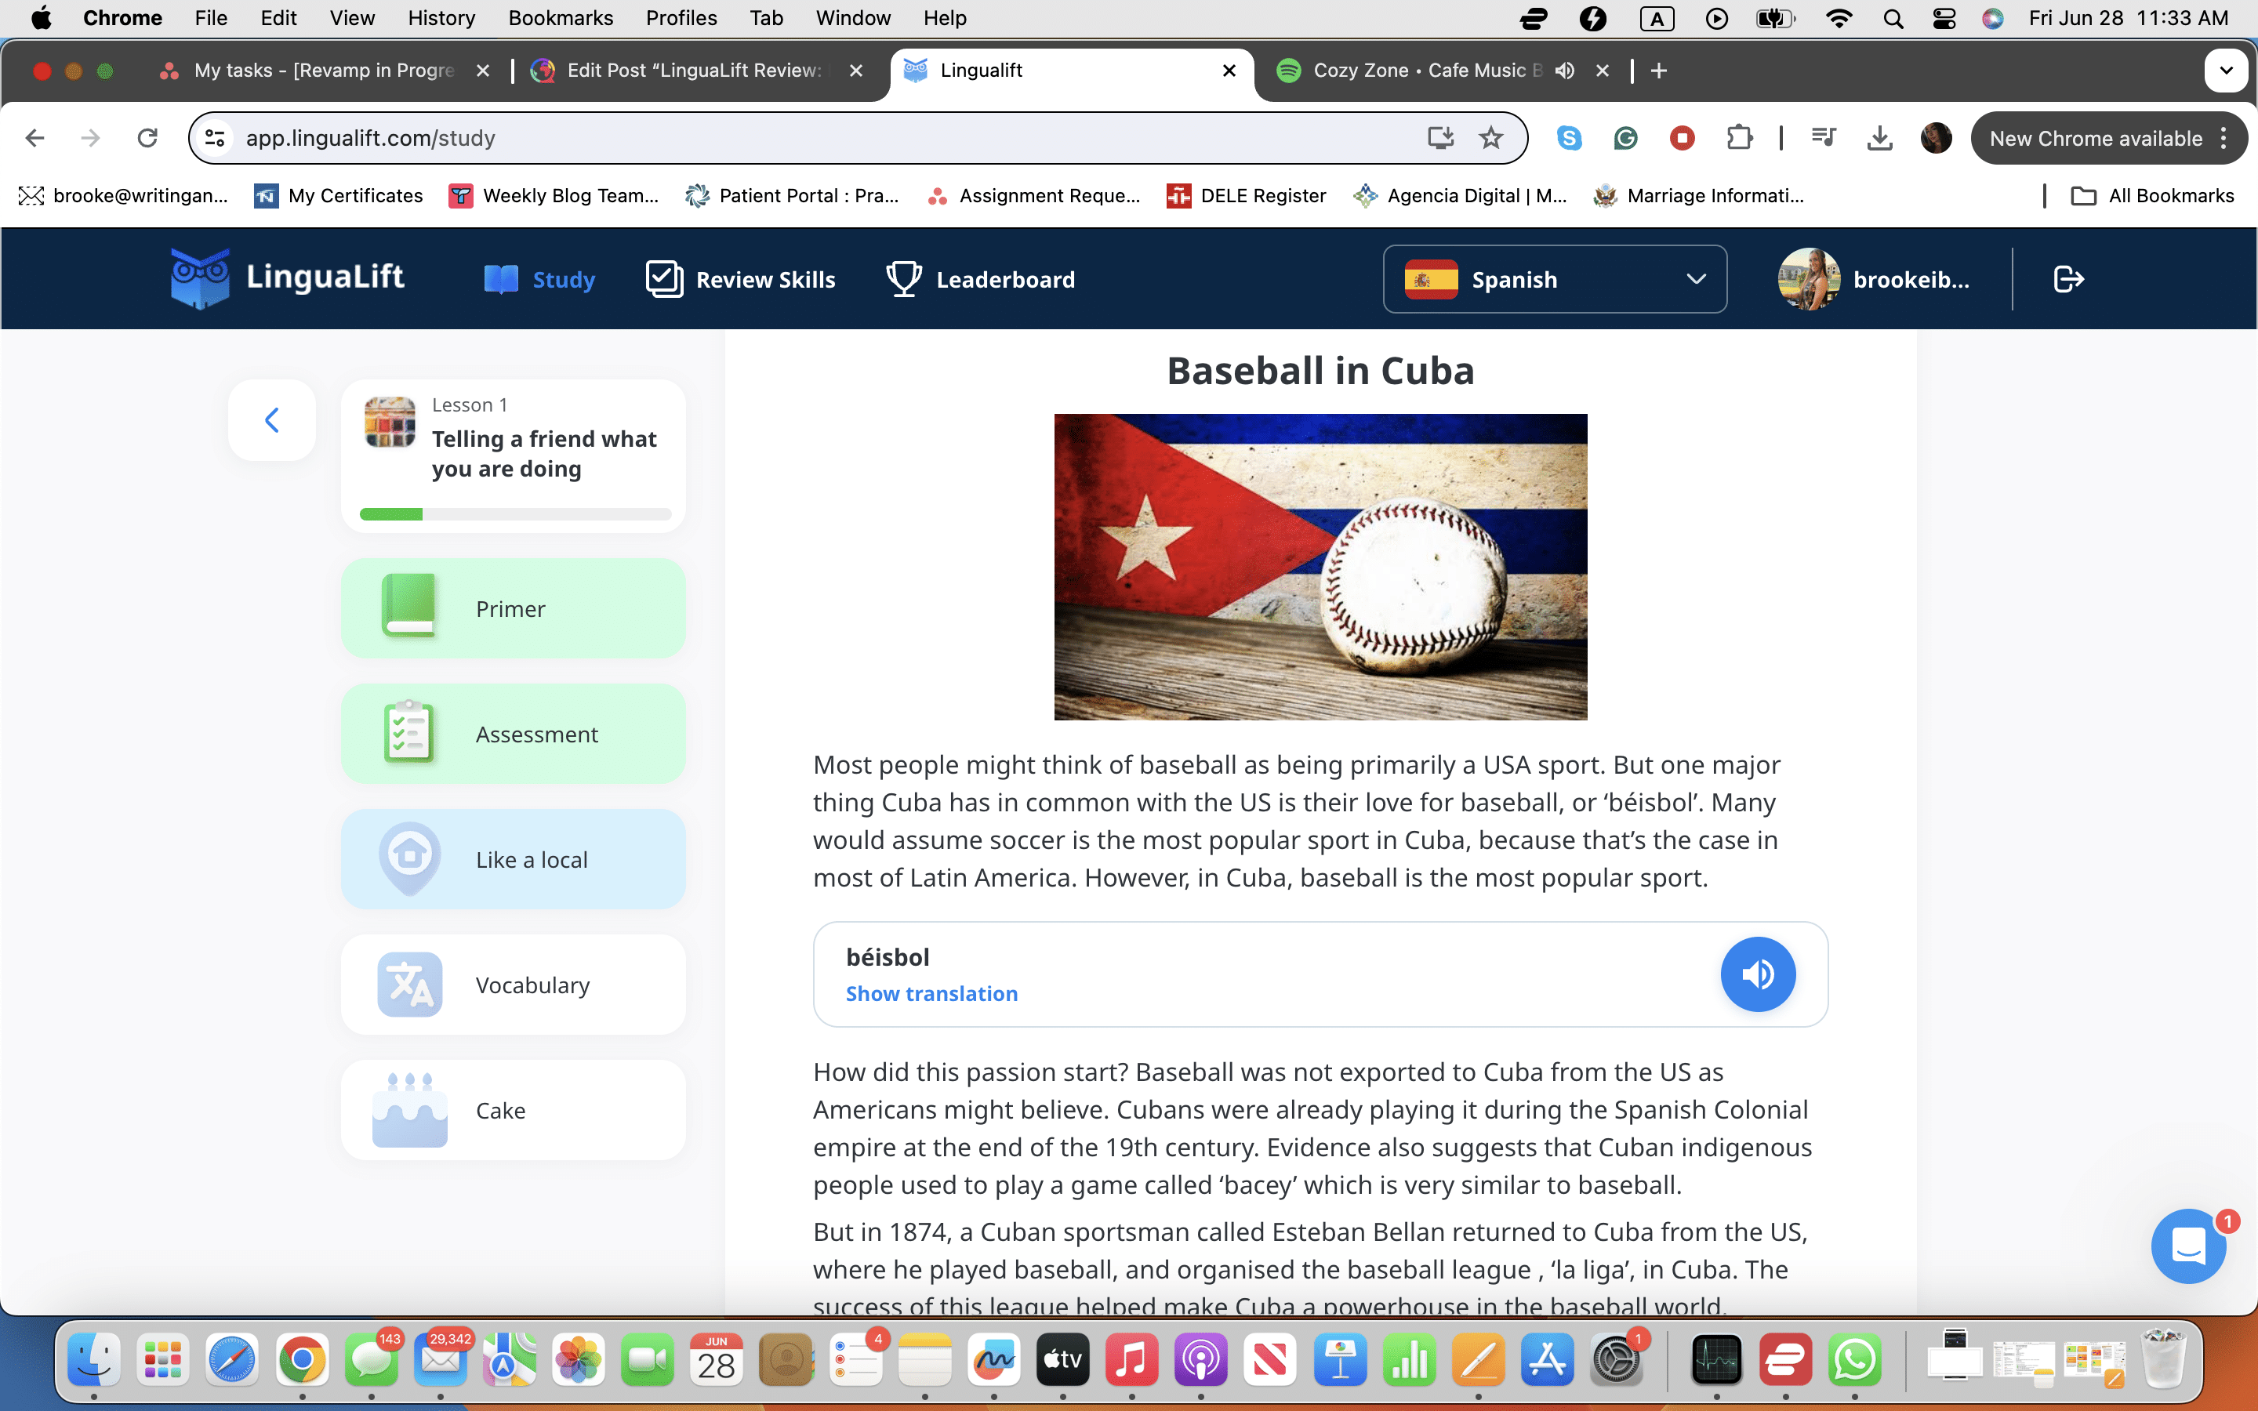Mute the Cozy Zone tab audio
2258x1411 pixels.
click(1565, 71)
